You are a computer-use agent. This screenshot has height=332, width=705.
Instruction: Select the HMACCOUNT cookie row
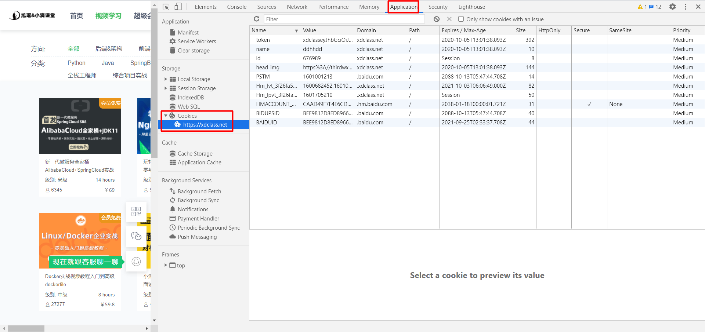[x=477, y=104]
